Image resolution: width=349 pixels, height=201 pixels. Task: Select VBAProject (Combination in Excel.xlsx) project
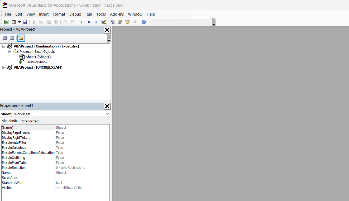click(x=46, y=46)
